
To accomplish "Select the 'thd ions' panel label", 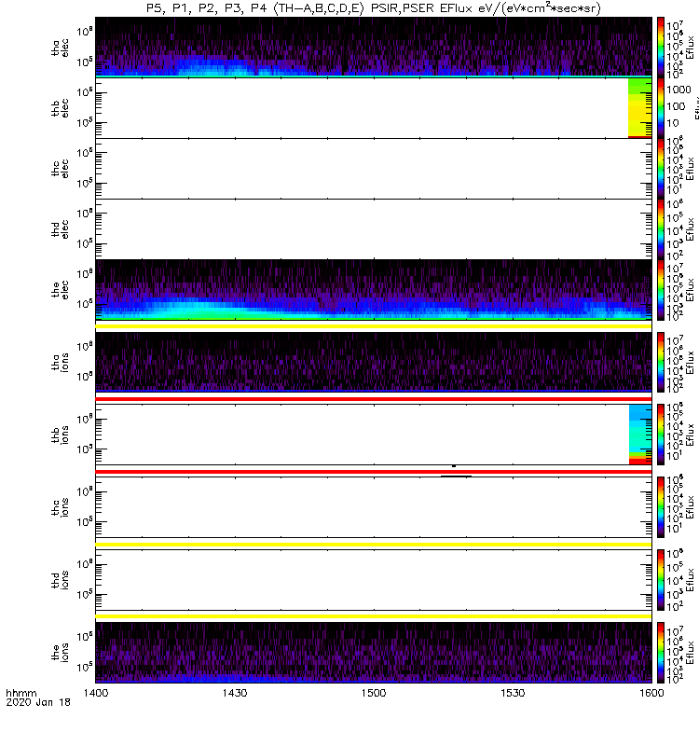I will coord(61,579).
